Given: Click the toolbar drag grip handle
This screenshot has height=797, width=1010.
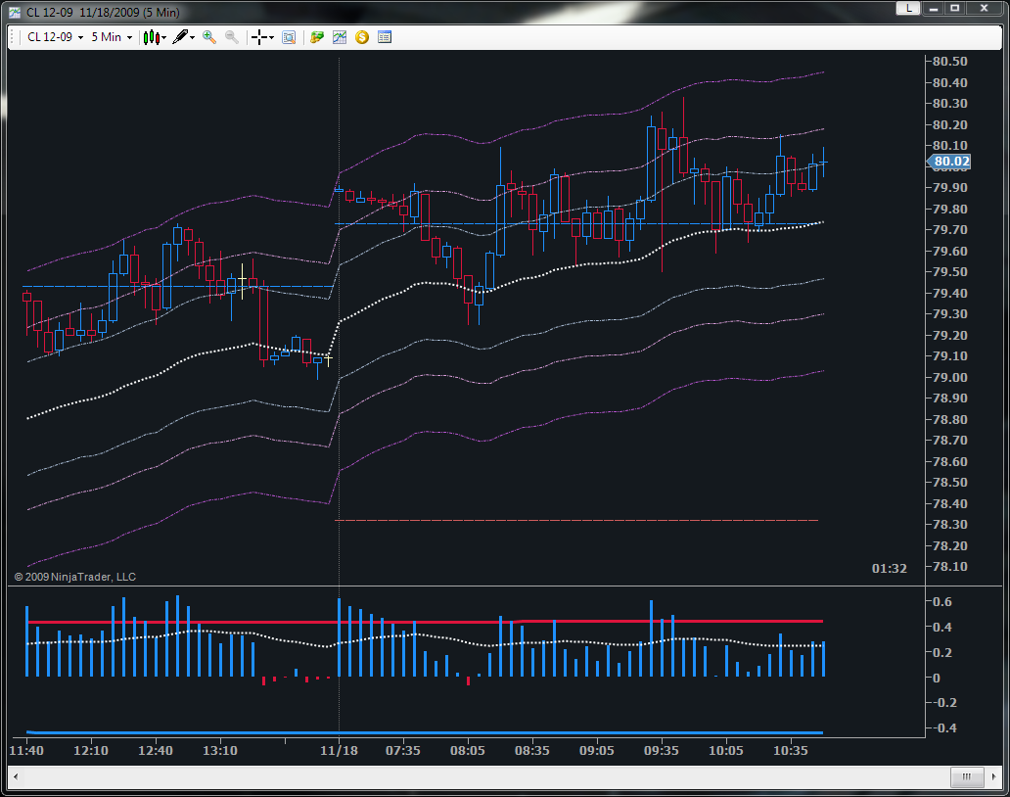Looking at the screenshot, I should (x=12, y=37).
